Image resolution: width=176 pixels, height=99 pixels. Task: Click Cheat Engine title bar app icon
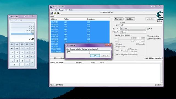(51, 7)
